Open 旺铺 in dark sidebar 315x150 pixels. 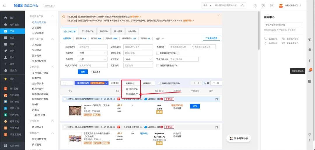click(x=12, y=44)
